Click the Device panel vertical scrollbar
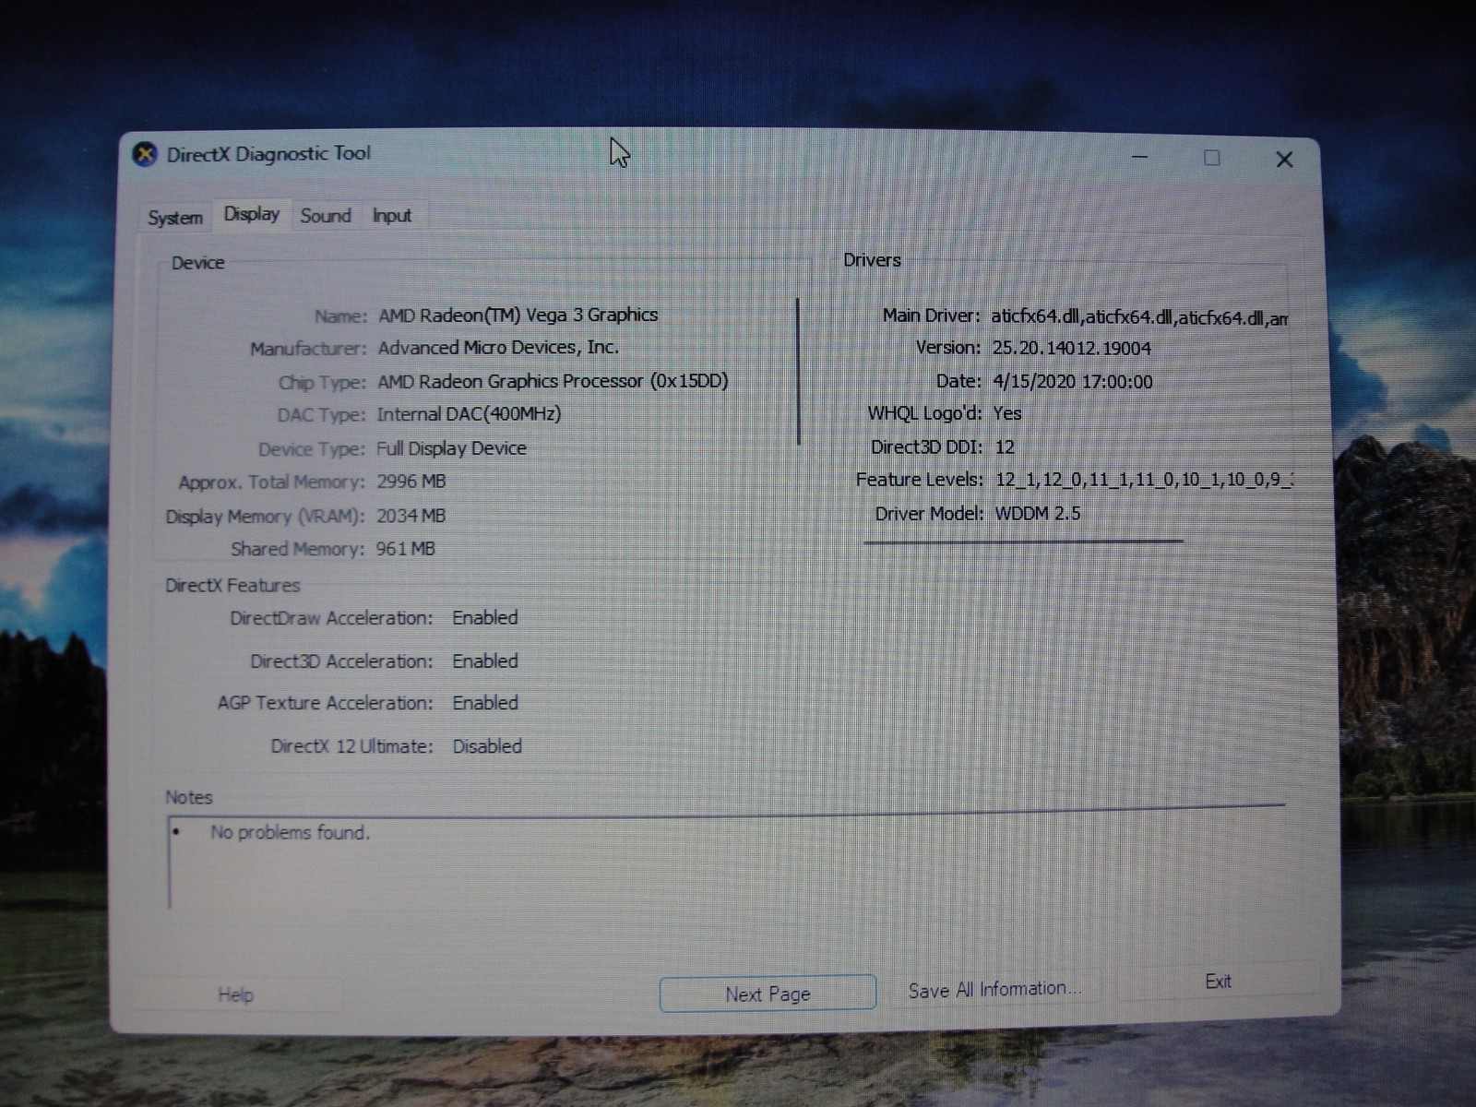Viewport: 1476px width, 1107px height. pos(798,371)
